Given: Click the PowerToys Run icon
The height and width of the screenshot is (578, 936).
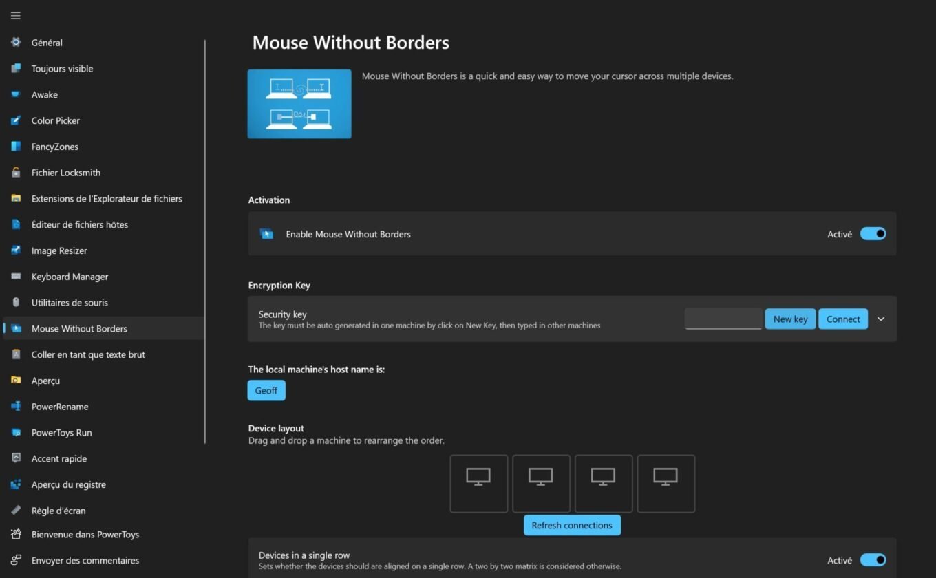Looking at the screenshot, I should (x=16, y=432).
